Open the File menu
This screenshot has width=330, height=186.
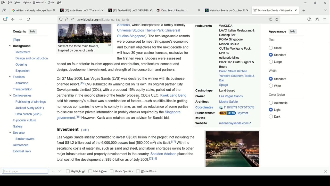point(3,2)
